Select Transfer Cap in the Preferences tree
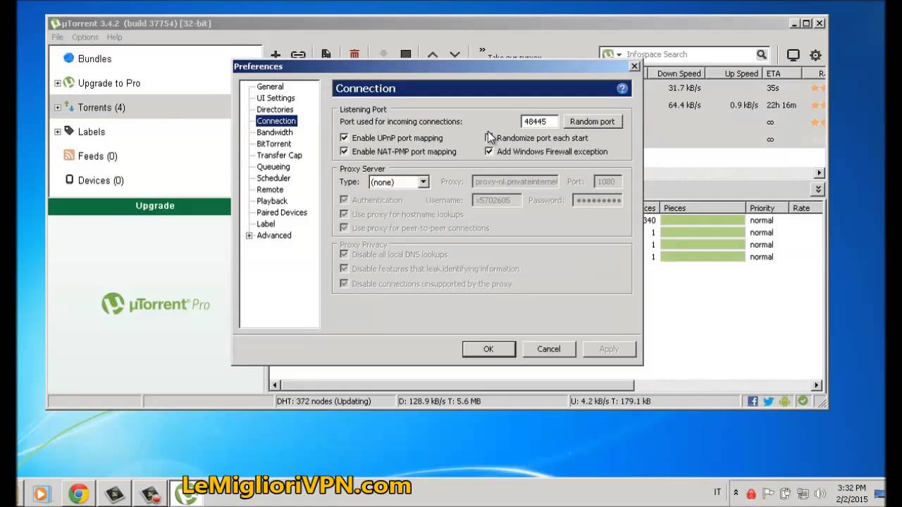 (x=279, y=156)
